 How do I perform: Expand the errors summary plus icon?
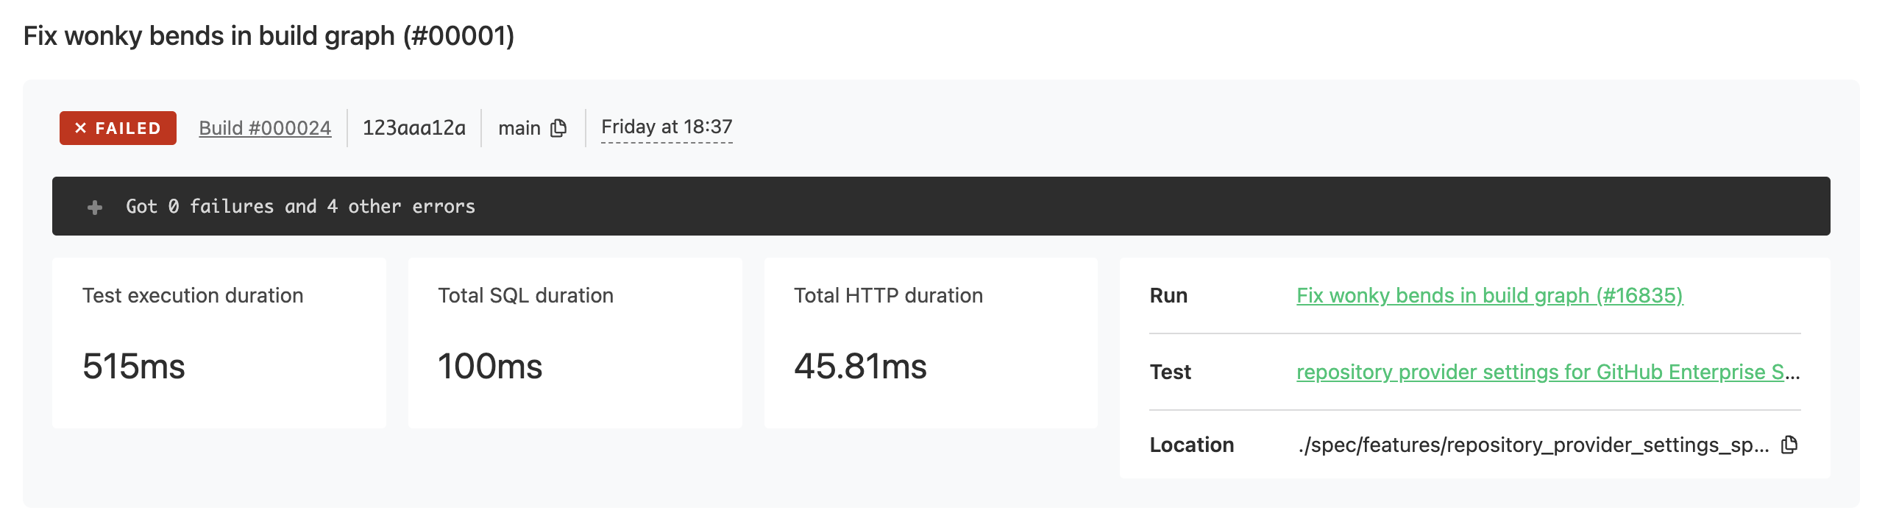[x=95, y=208]
